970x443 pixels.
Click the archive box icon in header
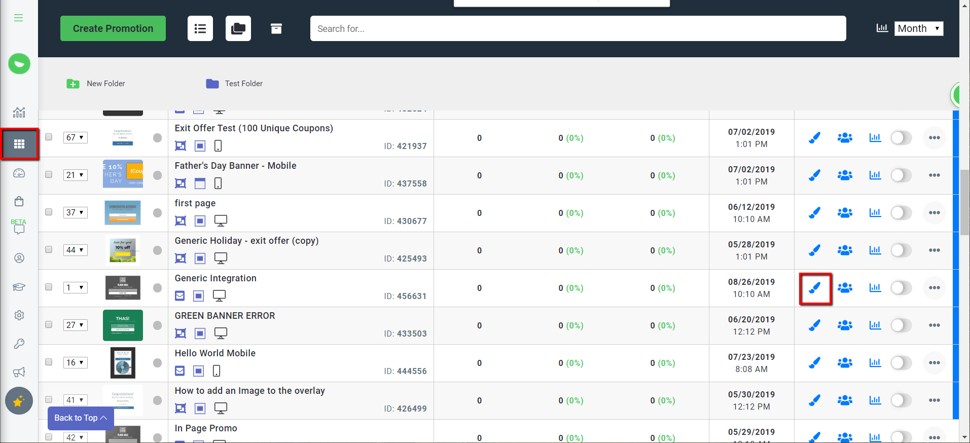coord(276,28)
